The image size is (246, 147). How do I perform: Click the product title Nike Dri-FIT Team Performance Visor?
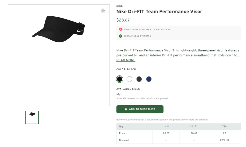[159, 12]
